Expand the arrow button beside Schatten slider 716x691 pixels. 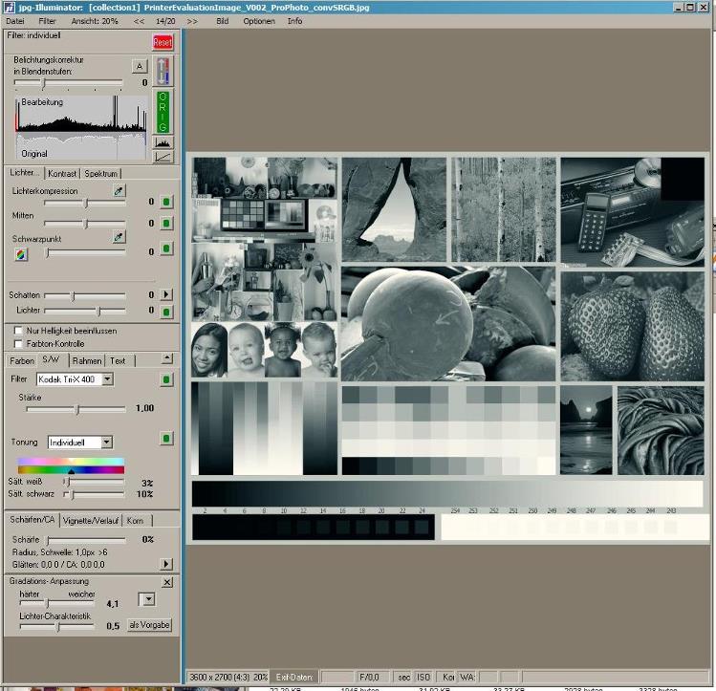[166, 295]
